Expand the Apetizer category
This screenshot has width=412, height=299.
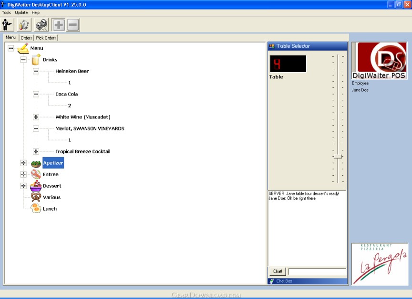coord(23,163)
